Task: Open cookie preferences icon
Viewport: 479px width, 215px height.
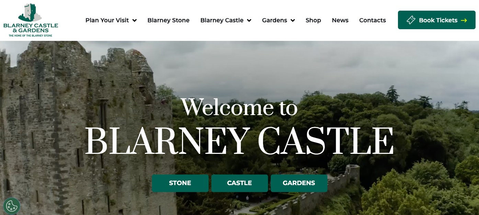Action: point(12,206)
